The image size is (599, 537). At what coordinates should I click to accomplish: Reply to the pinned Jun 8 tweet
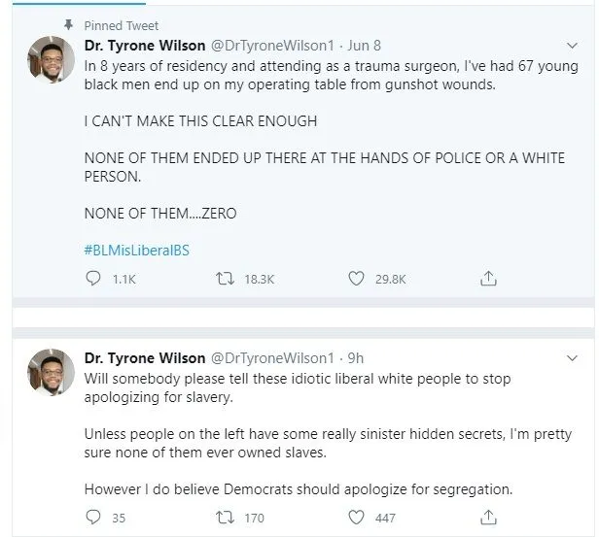pos(92,279)
